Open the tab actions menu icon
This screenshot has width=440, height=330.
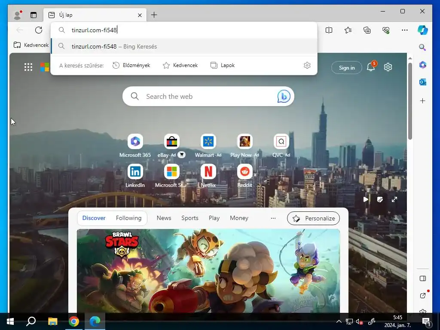coord(34,15)
